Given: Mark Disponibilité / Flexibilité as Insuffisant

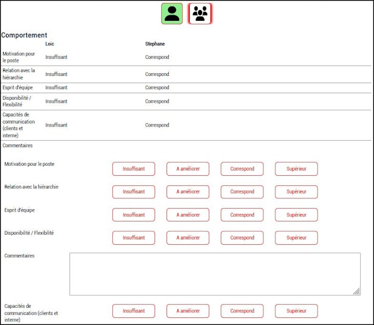Looking at the screenshot, I should pyautogui.click(x=134, y=238).
